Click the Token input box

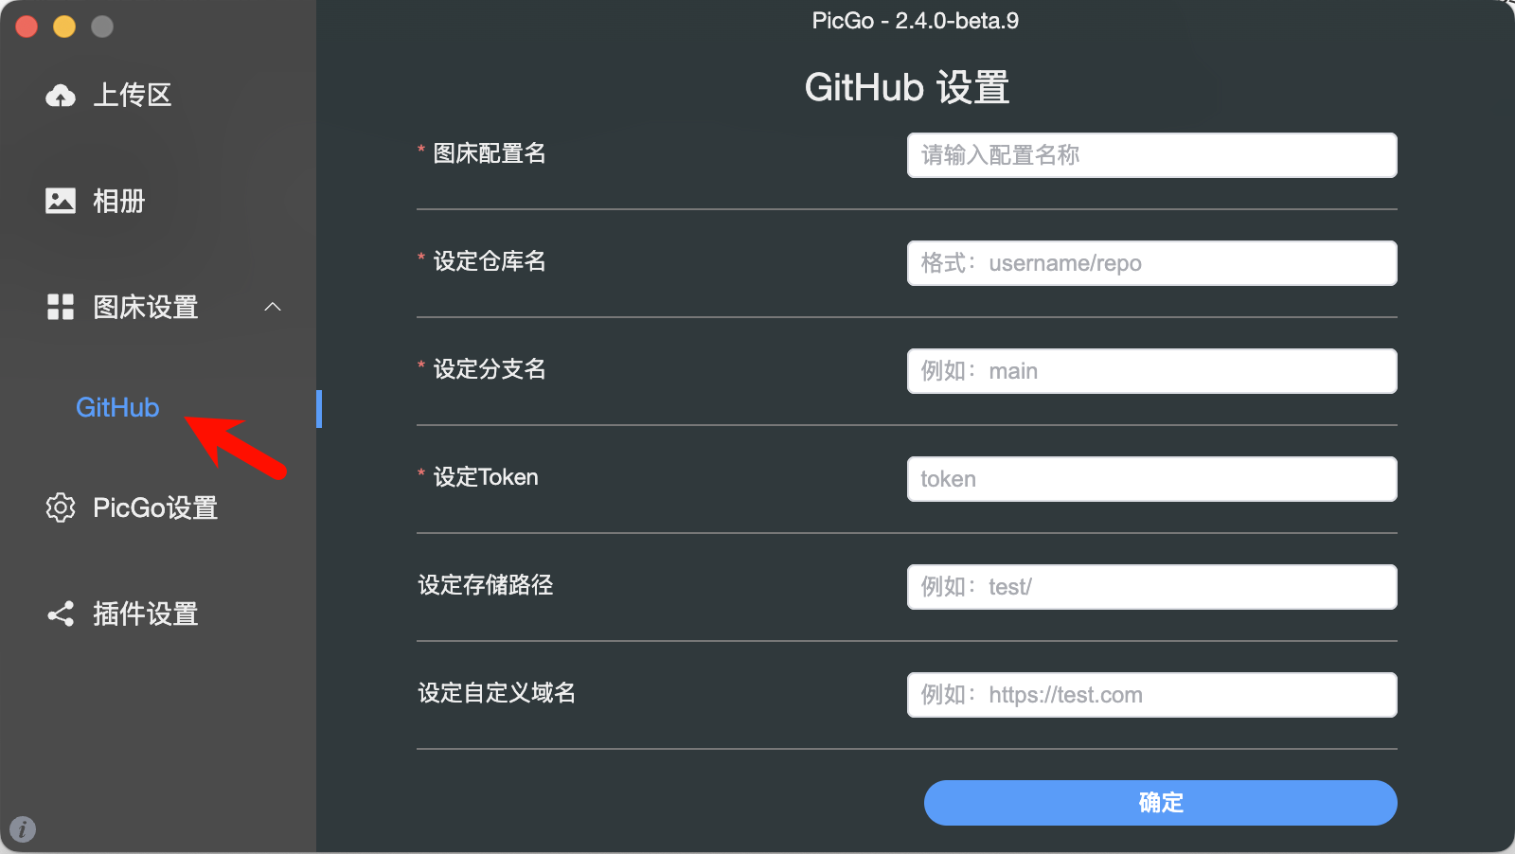[1150, 478]
